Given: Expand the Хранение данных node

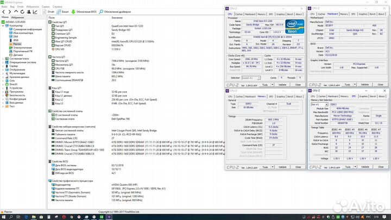Looking at the screenshot, I should 3,77.
